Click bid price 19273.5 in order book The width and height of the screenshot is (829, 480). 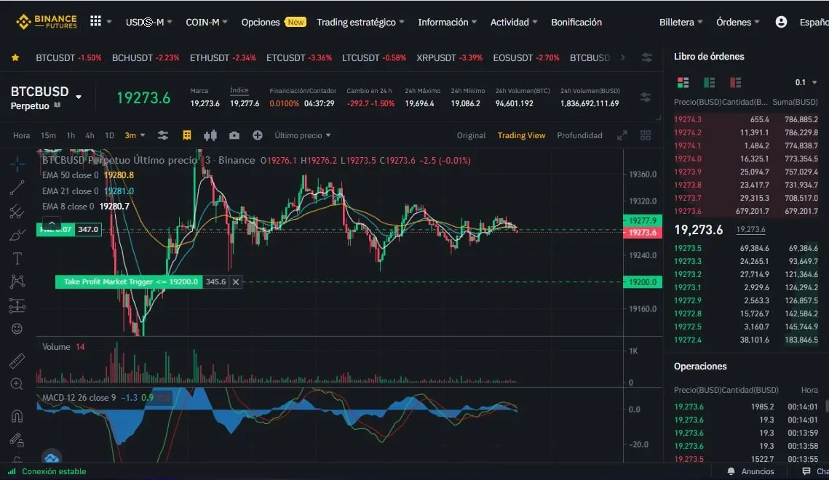tap(687, 248)
